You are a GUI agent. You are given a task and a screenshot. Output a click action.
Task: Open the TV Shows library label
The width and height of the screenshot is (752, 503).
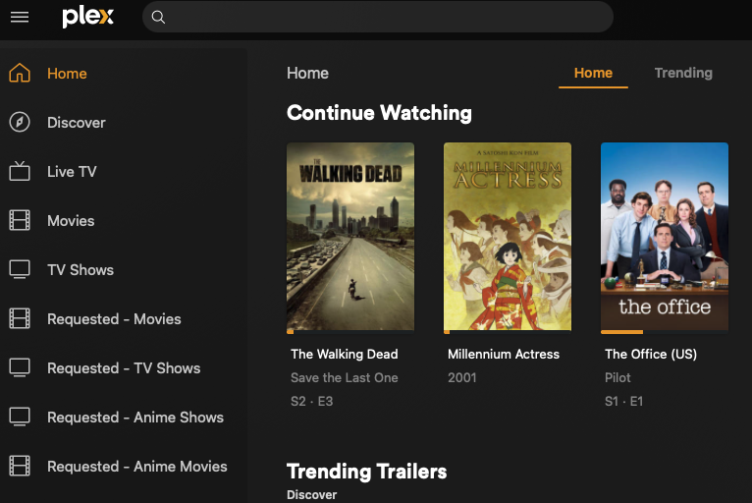(x=81, y=270)
